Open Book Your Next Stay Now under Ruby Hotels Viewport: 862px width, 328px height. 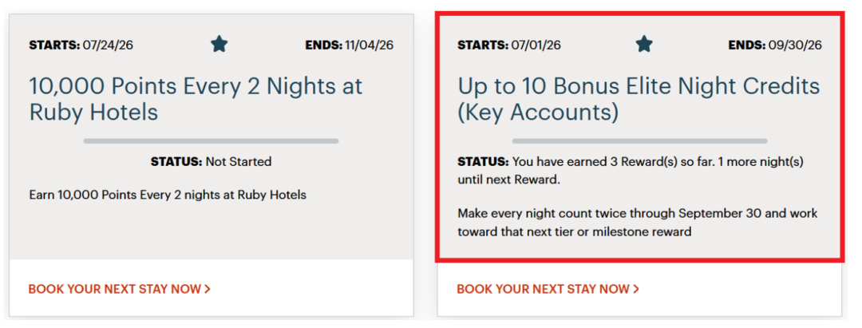[x=119, y=289]
